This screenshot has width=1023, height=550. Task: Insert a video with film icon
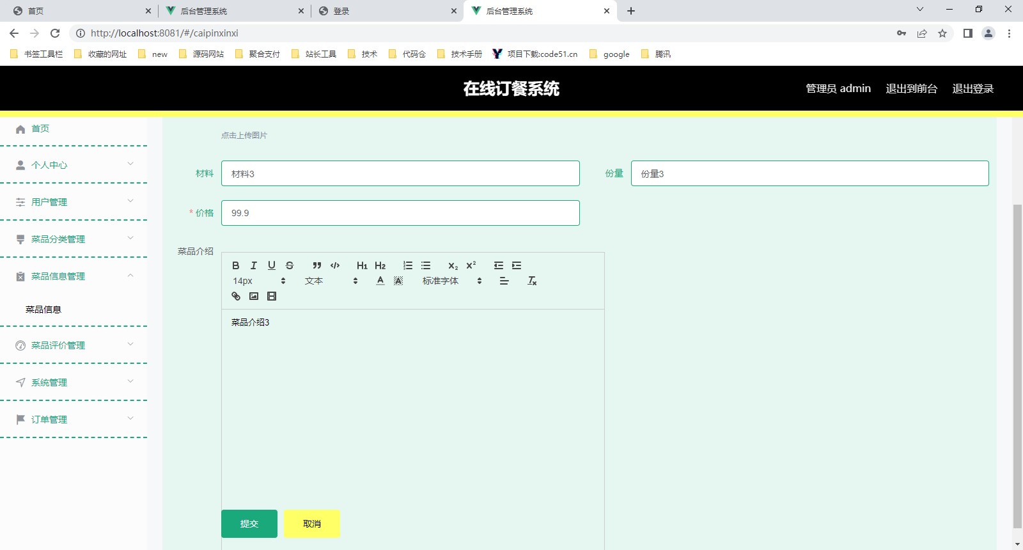(272, 296)
